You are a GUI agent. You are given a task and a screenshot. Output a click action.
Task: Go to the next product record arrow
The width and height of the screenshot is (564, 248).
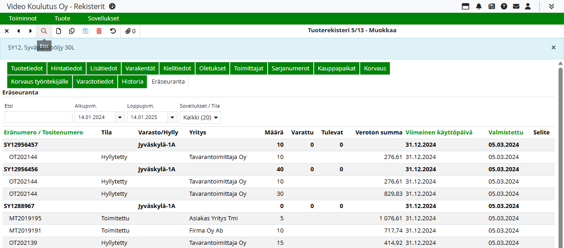pyautogui.click(x=31, y=31)
